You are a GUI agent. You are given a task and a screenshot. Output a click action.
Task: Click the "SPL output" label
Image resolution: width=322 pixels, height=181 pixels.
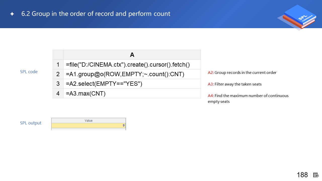click(31, 123)
